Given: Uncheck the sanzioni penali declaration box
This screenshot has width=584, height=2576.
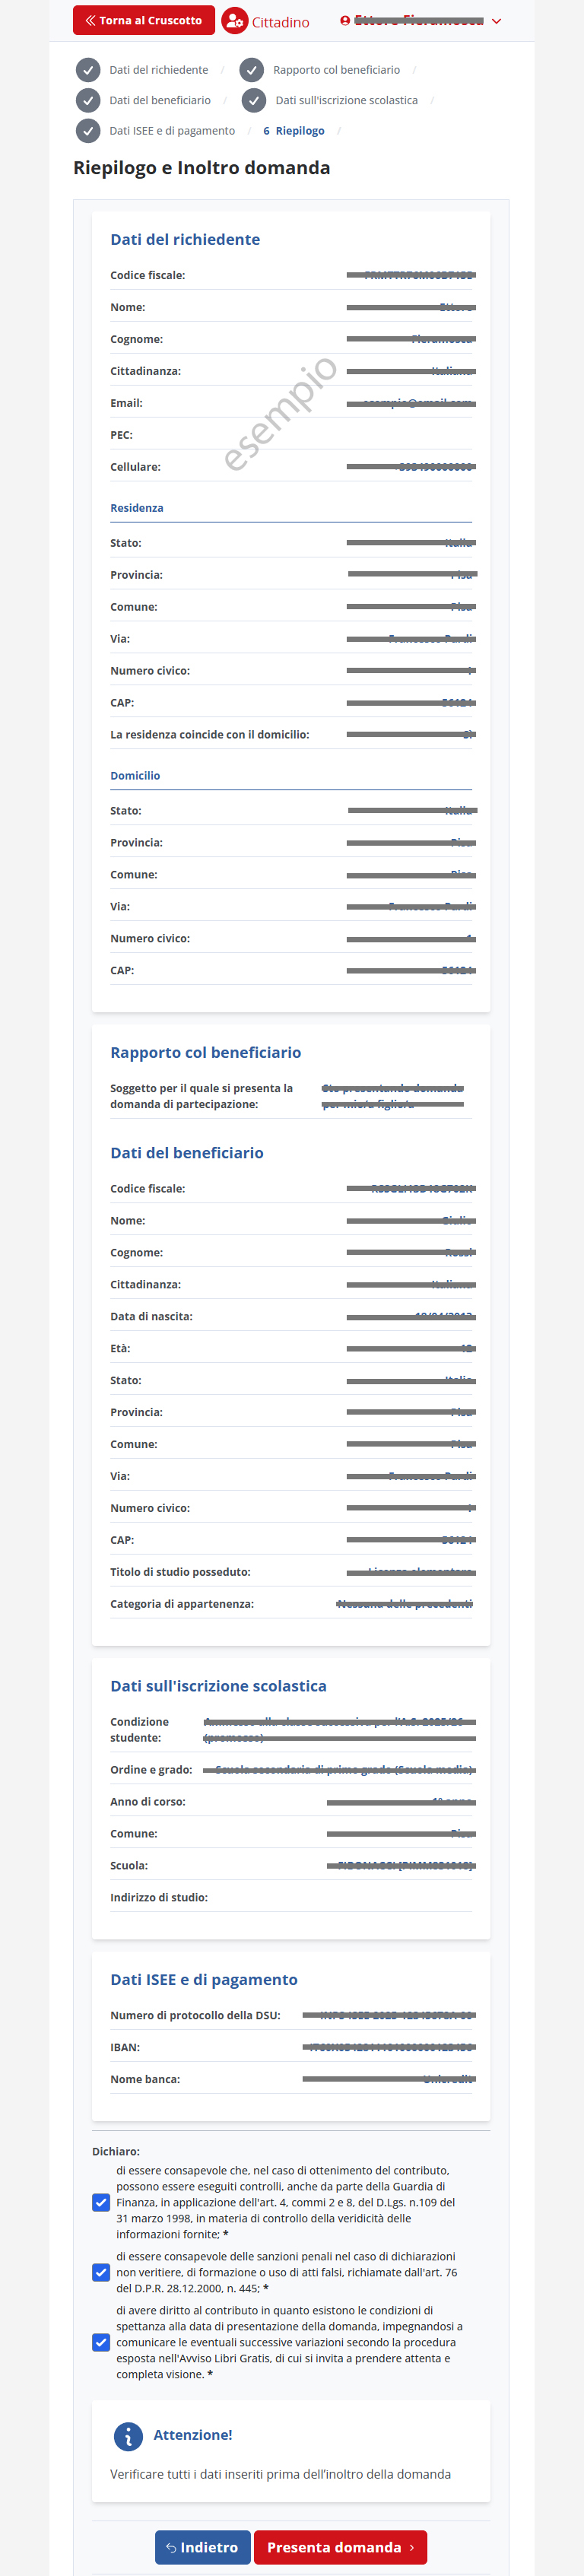Looking at the screenshot, I should (x=101, y=2272).
